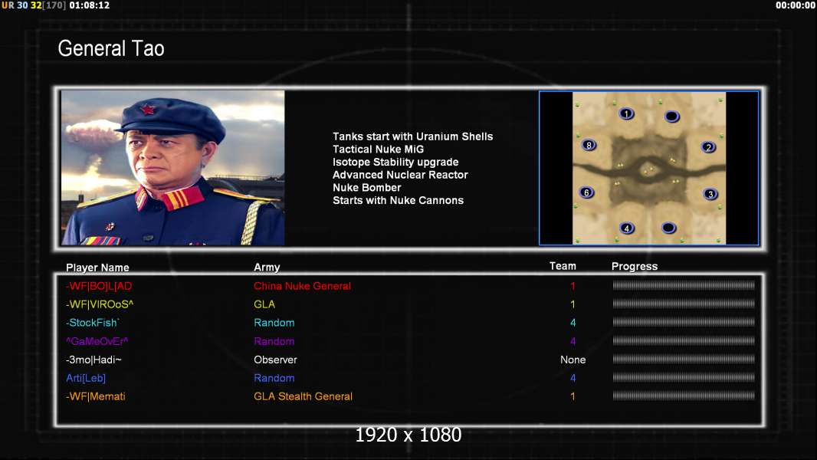817x460 pixels.
Task: Click team number for -WF|Memati
Action: click(x=573, y=396)
